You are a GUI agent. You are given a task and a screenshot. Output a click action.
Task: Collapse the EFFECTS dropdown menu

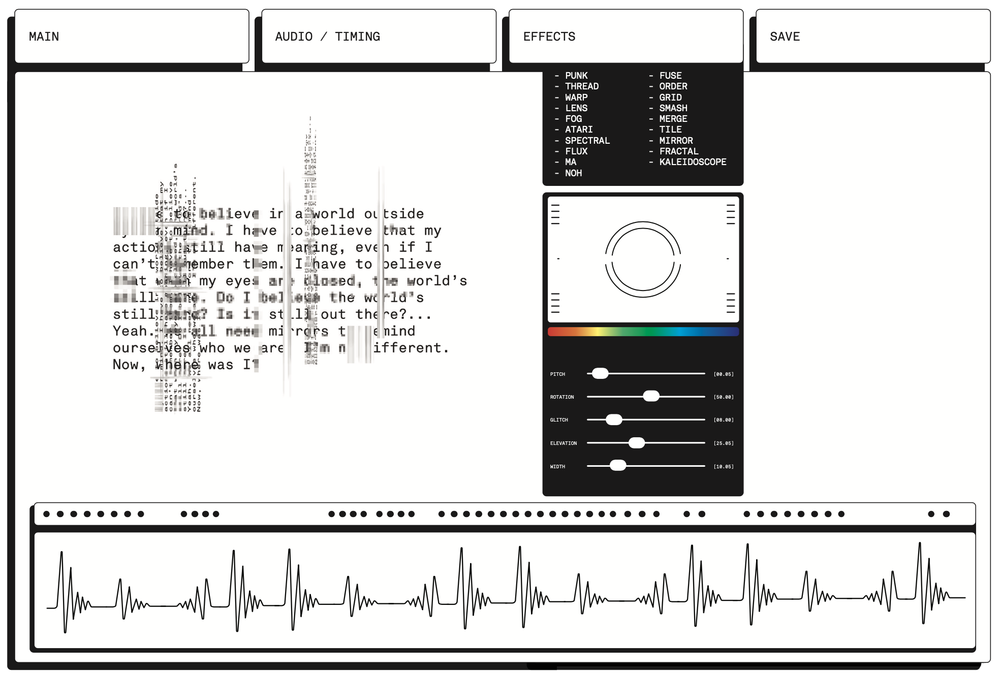[x=625, y=37]
